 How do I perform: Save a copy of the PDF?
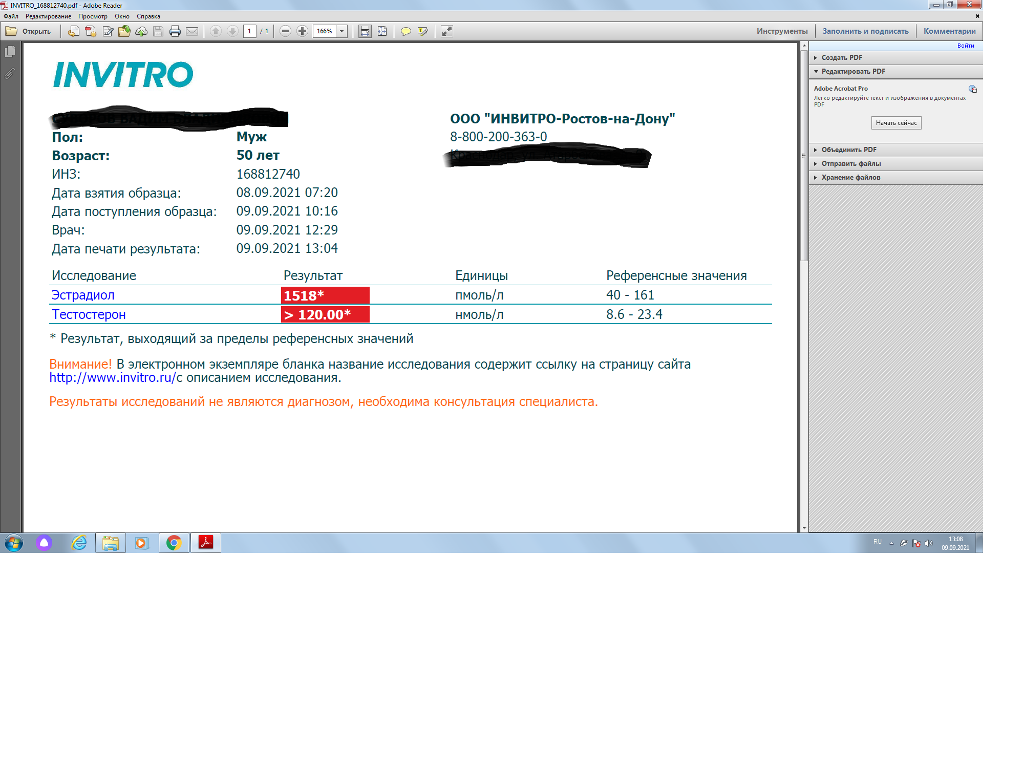pyautogui.click(x=158, y=31)
